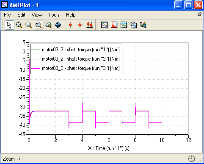Viewport: 204px width, 164px height.
Task: Close the AMEPlot window
Action: tap(198, 5)
